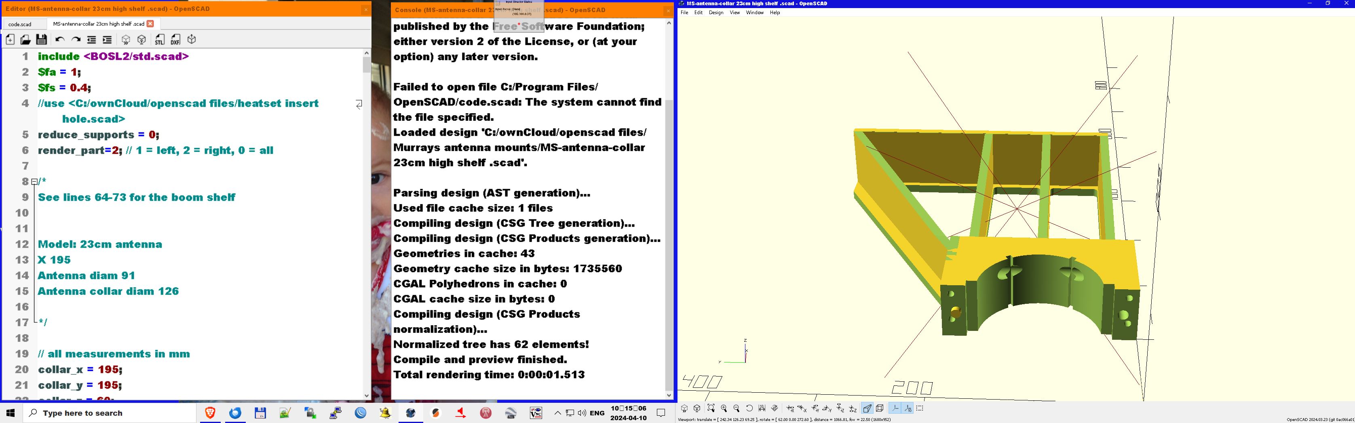
Task: Reset the view in viewport toolbar
Action: (x=749, y=408)
